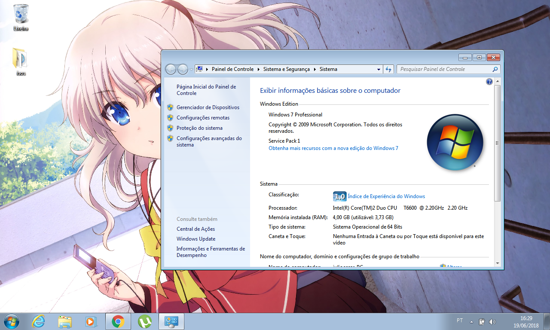550x330 pixels.
Task: Click the PT language indicator
Action: point(460,321)
